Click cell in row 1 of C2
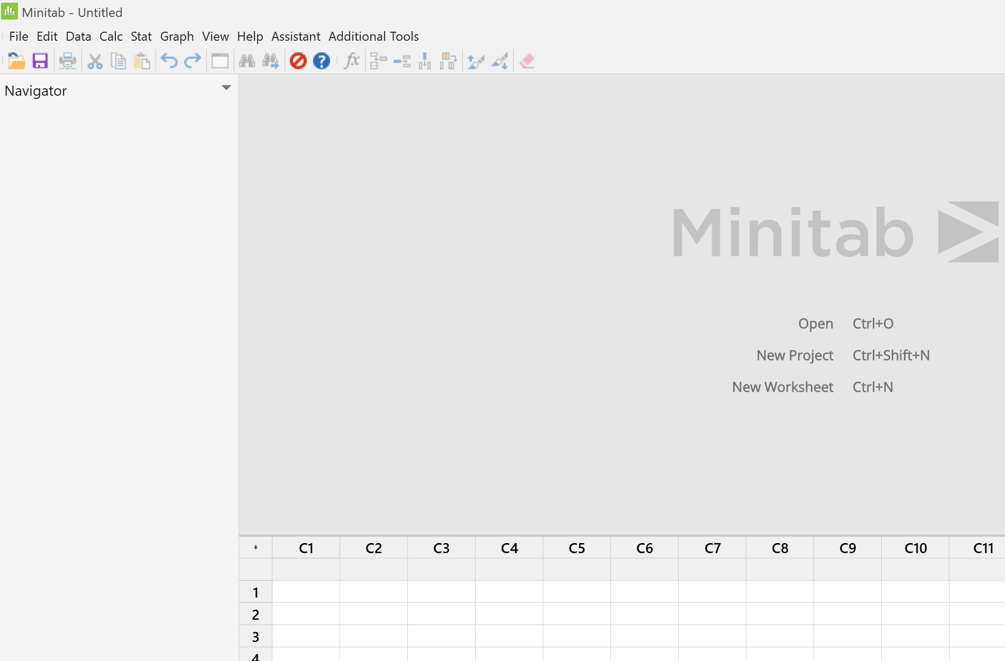Screen dimensions: 1005x661 [x=374, y=592]
